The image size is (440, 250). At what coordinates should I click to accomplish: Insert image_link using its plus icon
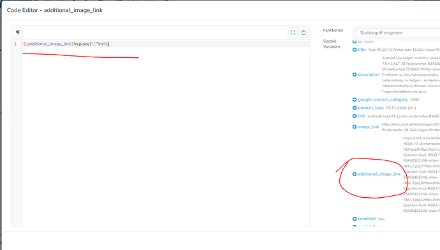click(x=355, y=127)
